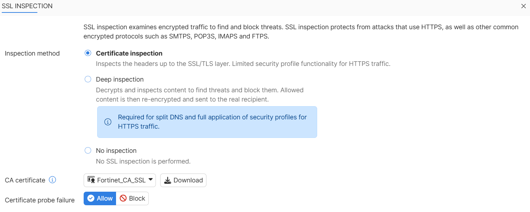Enable the Deep inspection method
Viewport: 530px width, 212px height.
coord(88,79)
